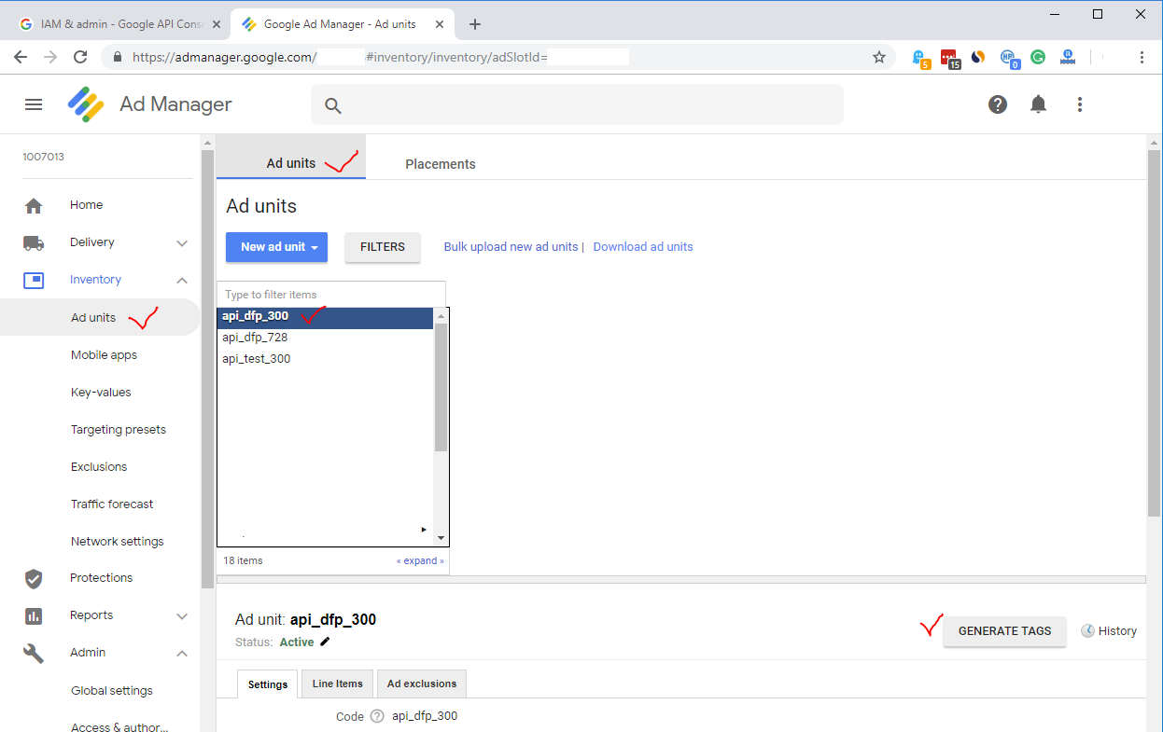This screenshot has height=732, width=1163.
Task: Click the expand link below ad unit list
Action: pyautogui.click(x=420, y=561)
